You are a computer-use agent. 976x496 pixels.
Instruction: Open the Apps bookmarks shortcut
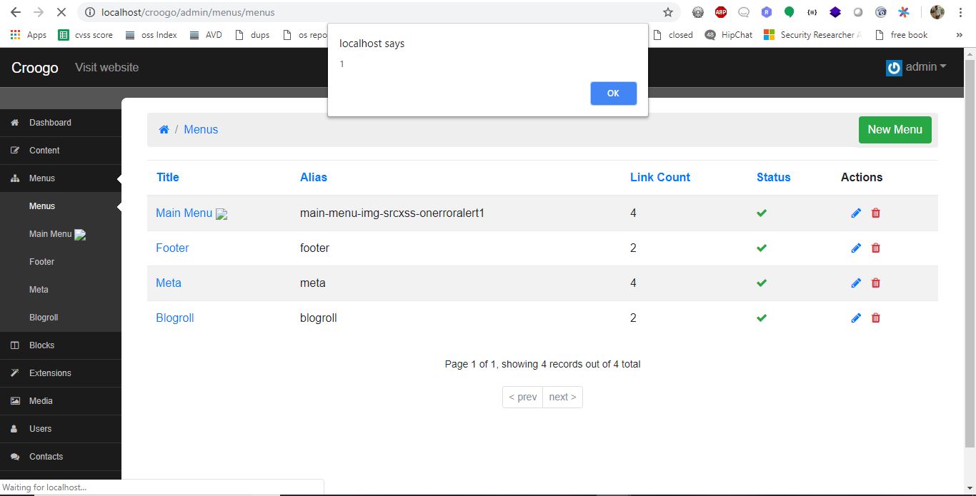click(29, 35)
